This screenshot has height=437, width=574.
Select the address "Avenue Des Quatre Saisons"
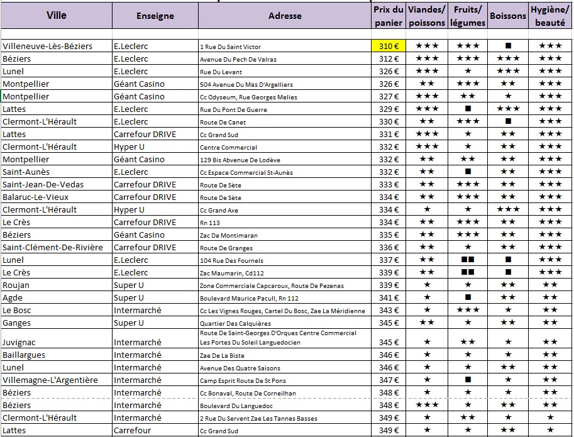240,368
